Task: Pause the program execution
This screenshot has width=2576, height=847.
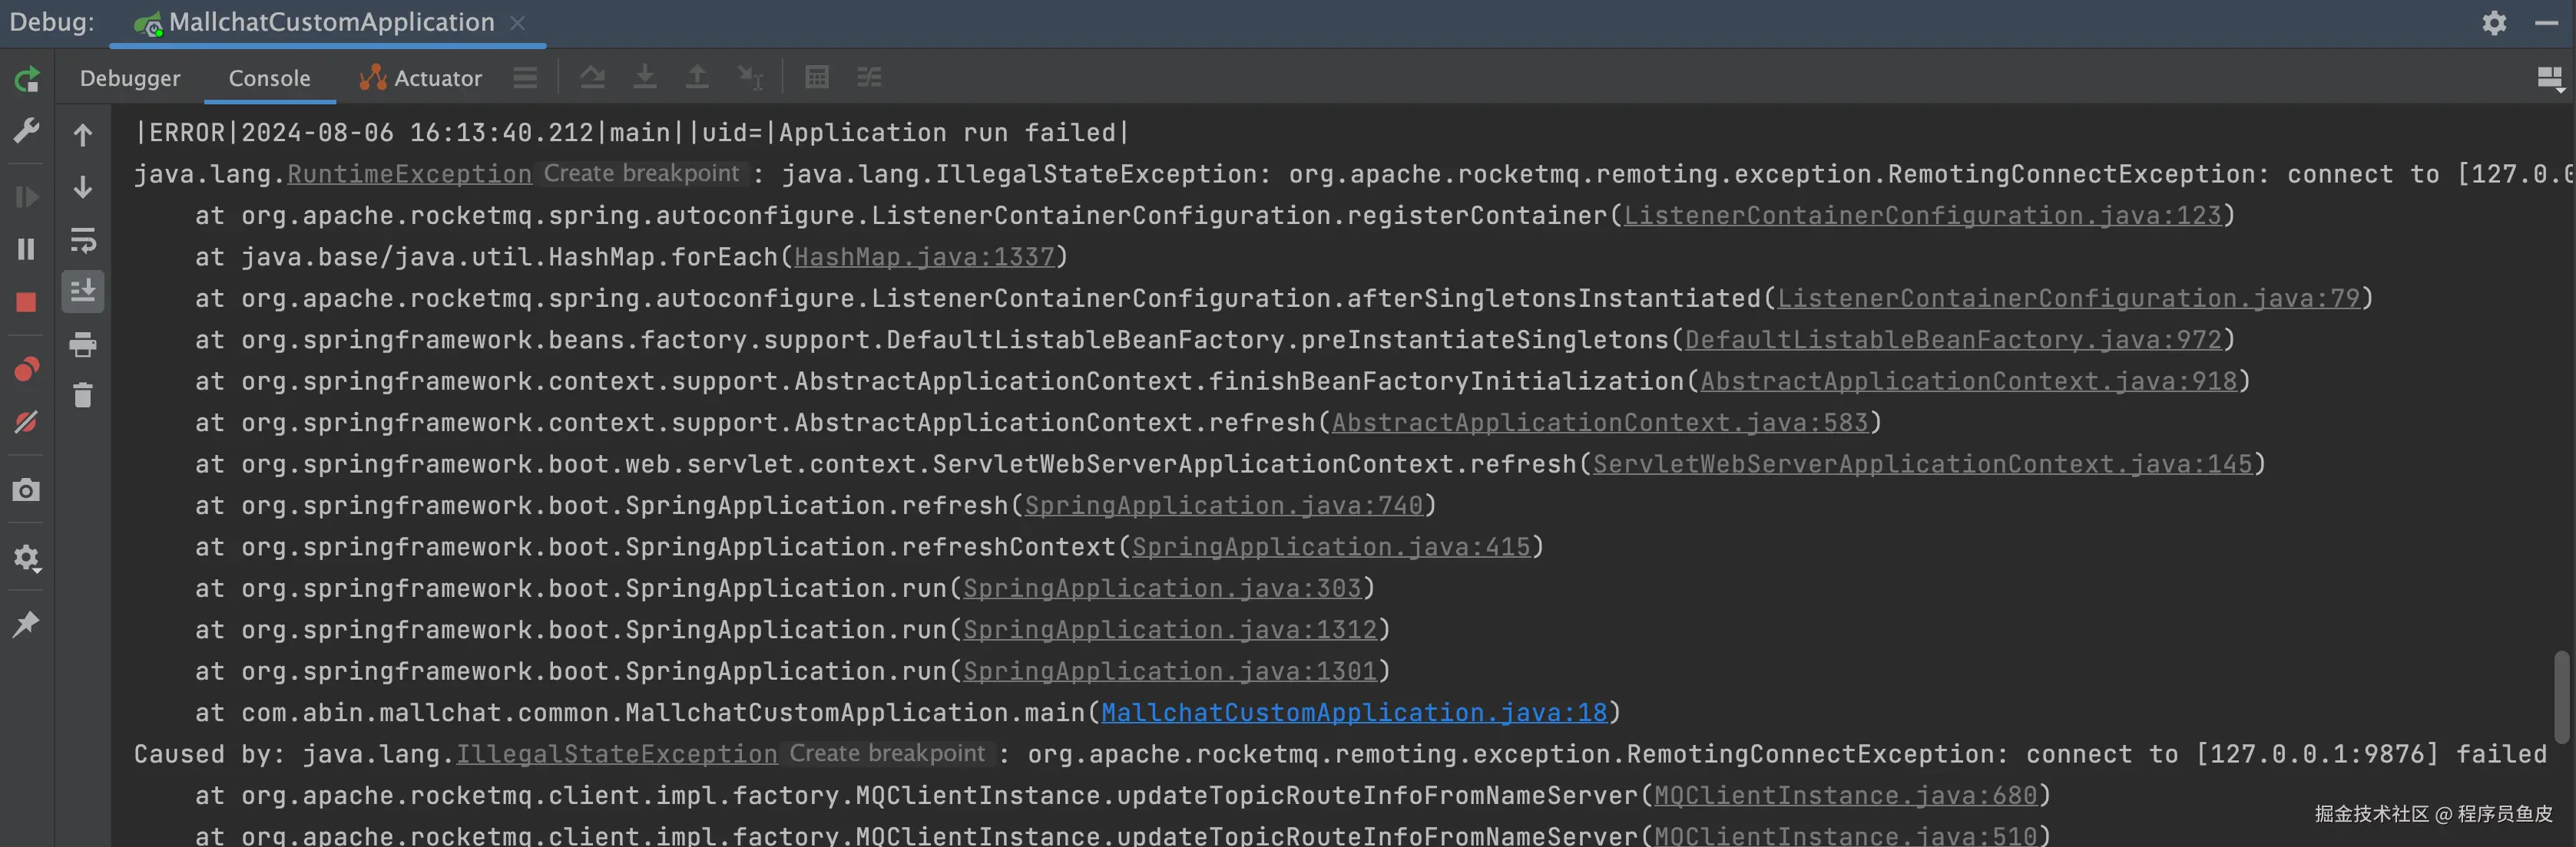Action: [x=27, y=249]
